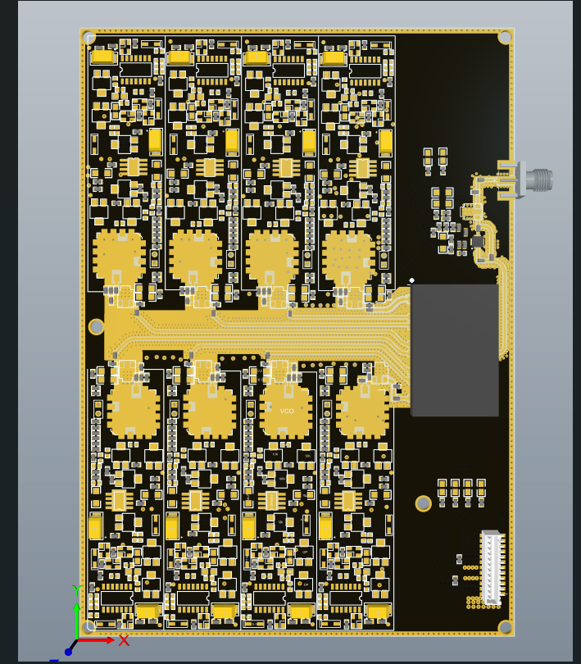Click the white diamond marker above the gray module
Image resolution: width=581 pixels, height=664 pixels.
[411, 280]
